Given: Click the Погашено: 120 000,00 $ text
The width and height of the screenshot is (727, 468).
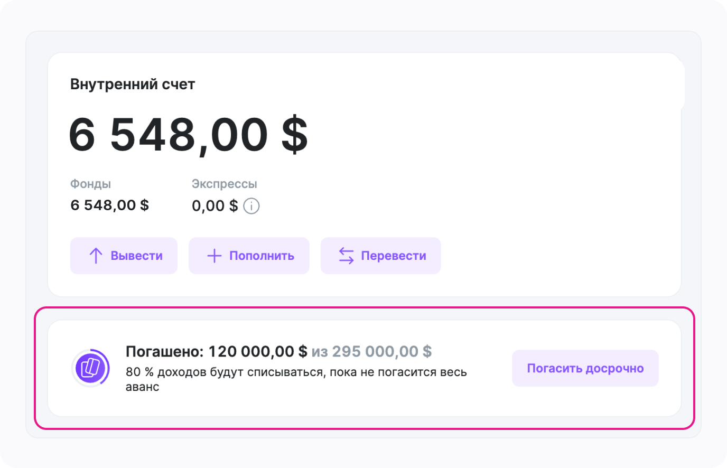Looking at the screenshot, I should point(216,351).
